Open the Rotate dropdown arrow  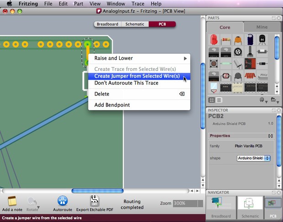pyautogui.click(x=38, y=207)
